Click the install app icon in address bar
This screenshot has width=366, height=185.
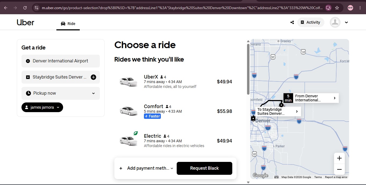[x=328, y=8]
